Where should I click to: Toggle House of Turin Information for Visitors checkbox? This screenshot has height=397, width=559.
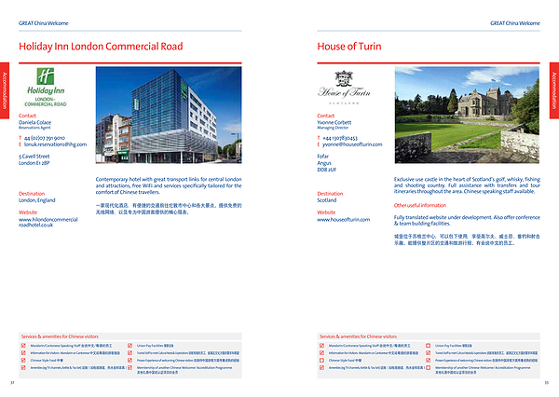321,353
